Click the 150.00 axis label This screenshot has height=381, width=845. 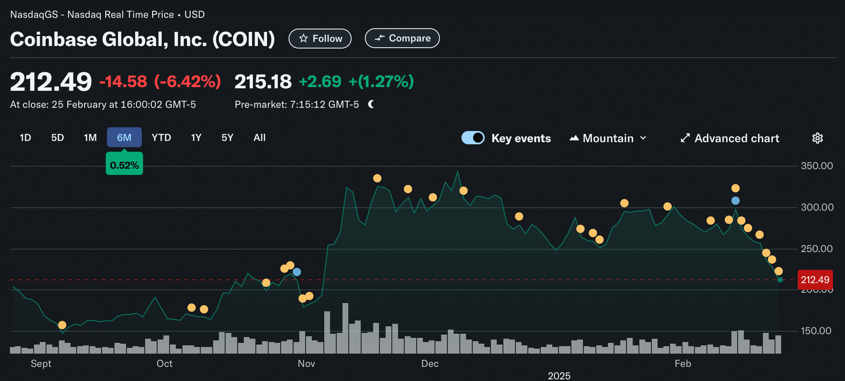click(816, 331)
